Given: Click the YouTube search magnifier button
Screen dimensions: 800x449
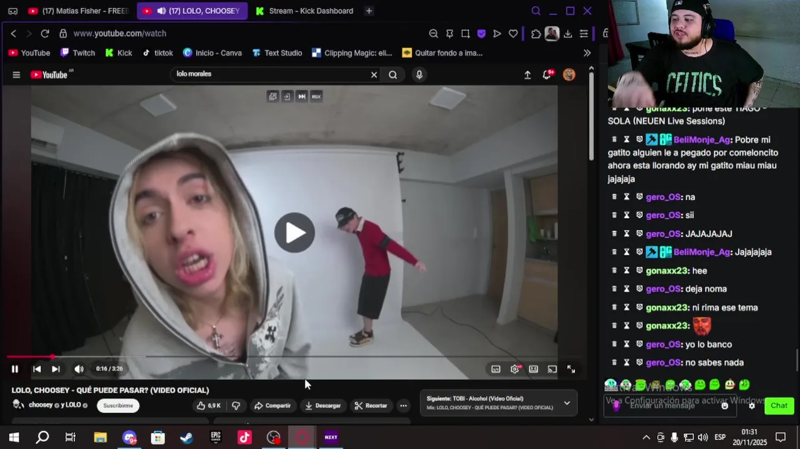Looking at the screenshot, I should pyautogui.click(x=393, y=75).
